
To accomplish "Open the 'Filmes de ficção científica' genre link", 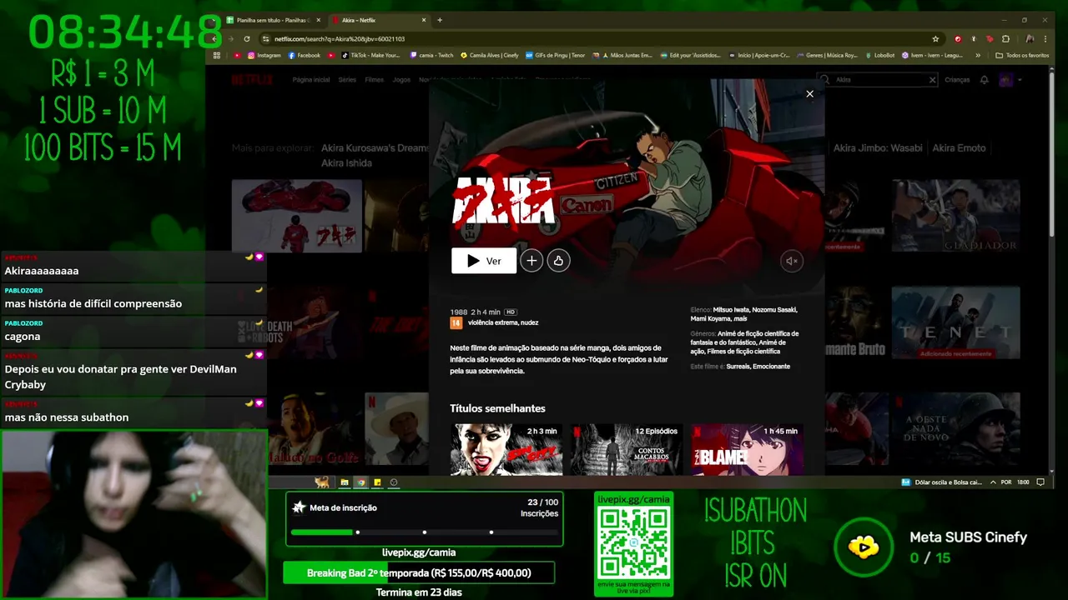I will [743, 352].
